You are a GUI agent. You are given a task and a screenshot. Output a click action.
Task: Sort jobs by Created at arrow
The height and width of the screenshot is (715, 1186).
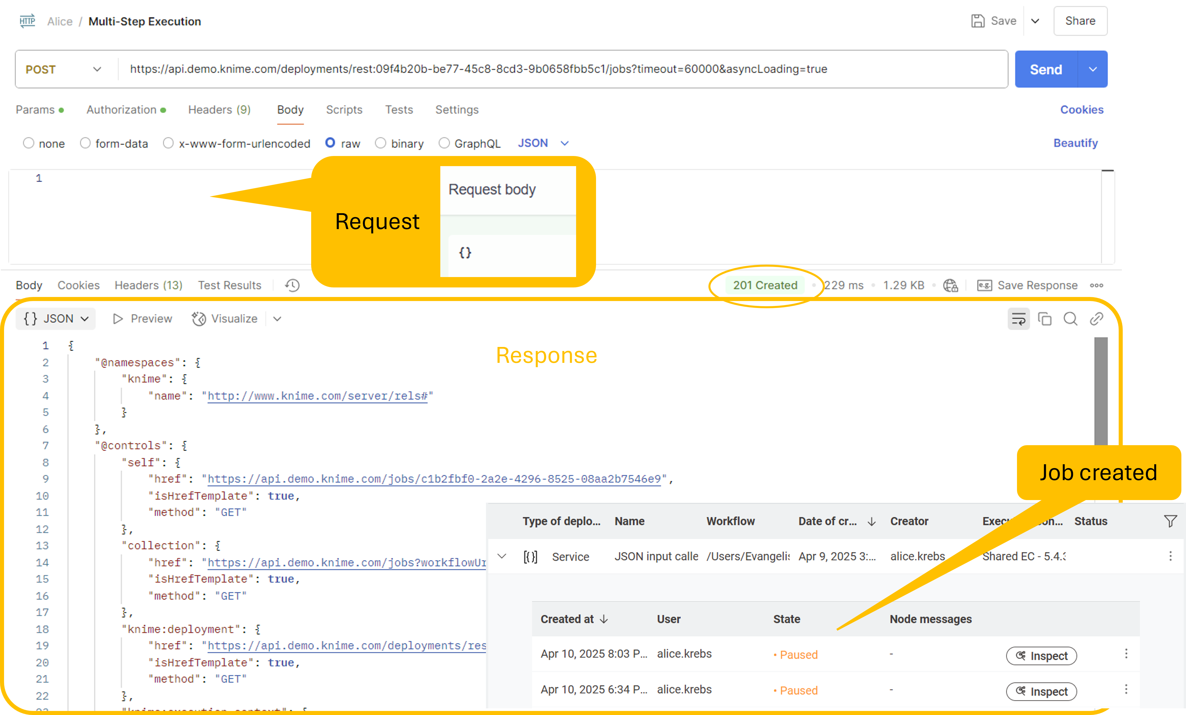pos(604,619)
